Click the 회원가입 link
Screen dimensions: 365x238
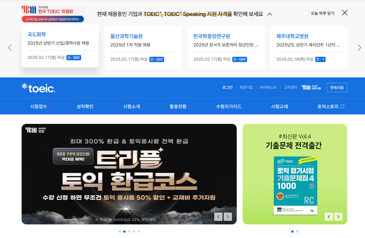pos(246,88)
